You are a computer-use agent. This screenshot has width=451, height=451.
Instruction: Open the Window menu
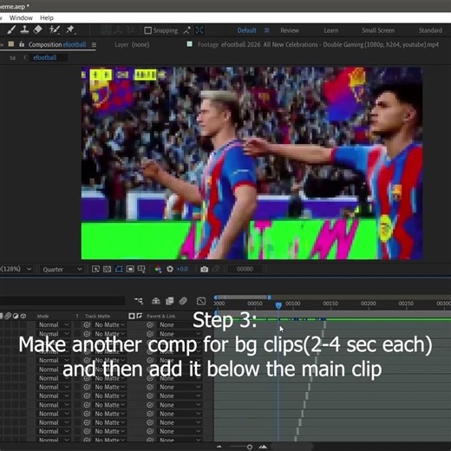pos(21,18)
